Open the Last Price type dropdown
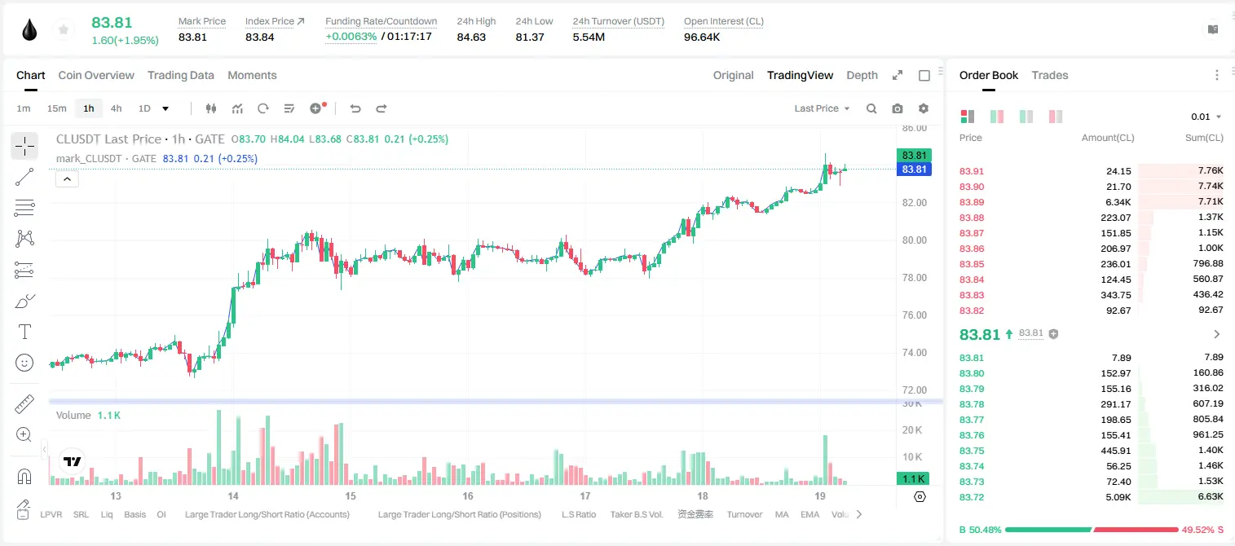This screenshot has height=546, width=1235. (x=822, y=108)
